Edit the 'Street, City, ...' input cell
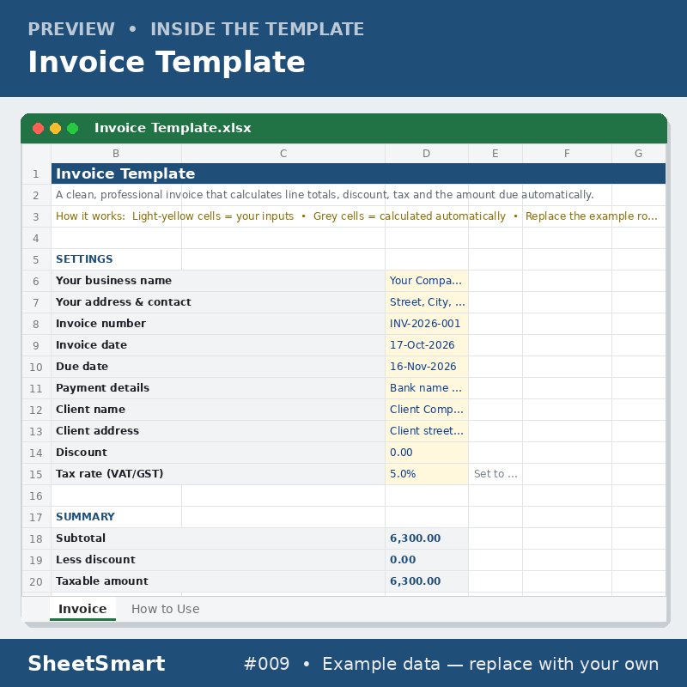Image resolution: width=687 pixels, height=687 pixels. click(427, 302)
